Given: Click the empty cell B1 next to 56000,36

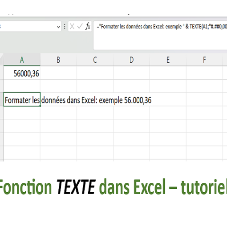Looking at the screenshot, I should (x=58, y=73).
